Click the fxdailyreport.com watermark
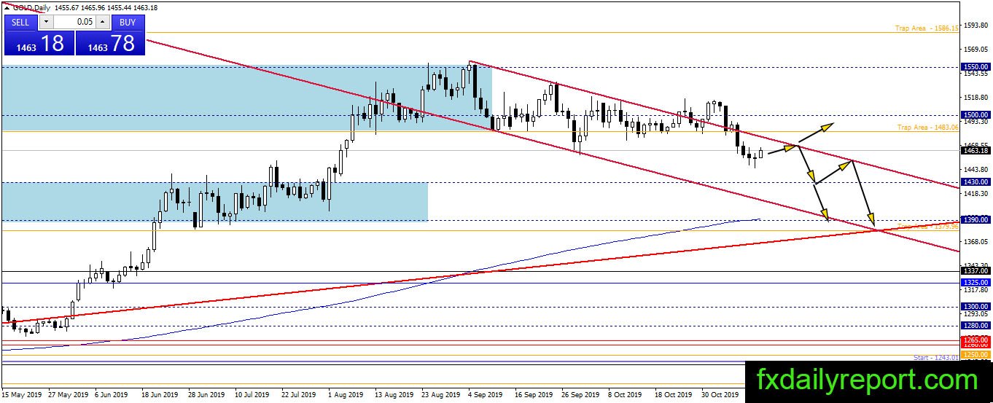The image size is (993, 403). [x=868, y=380]
